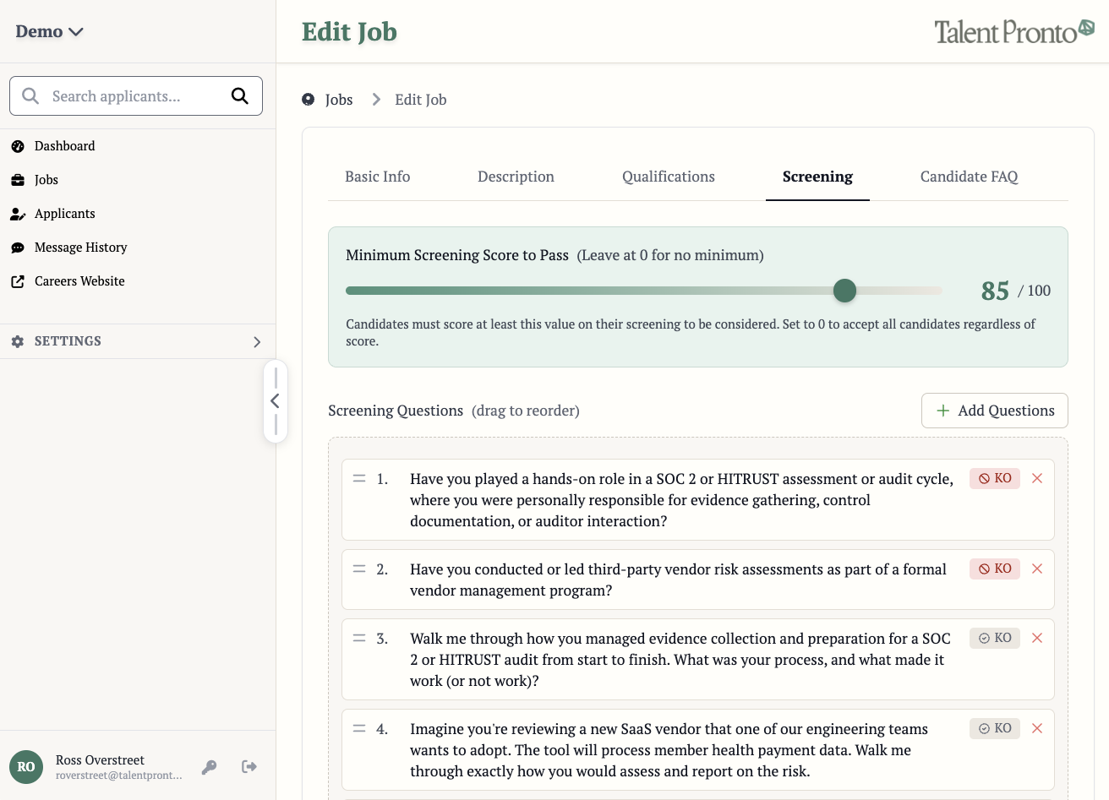
Task: Click the search magnifier icon in sidebar
Action: [240, 96]
